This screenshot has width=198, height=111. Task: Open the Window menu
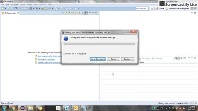pos(43,5)
